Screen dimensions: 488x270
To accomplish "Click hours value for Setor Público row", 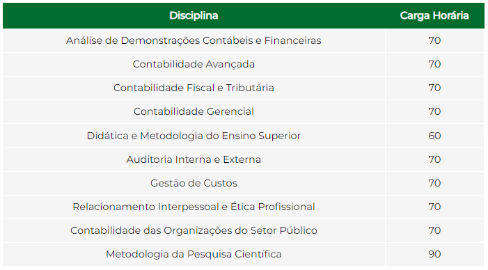I will 434,230.
